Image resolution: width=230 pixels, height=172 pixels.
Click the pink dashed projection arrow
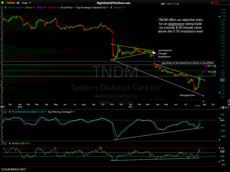tap(204, 70)
